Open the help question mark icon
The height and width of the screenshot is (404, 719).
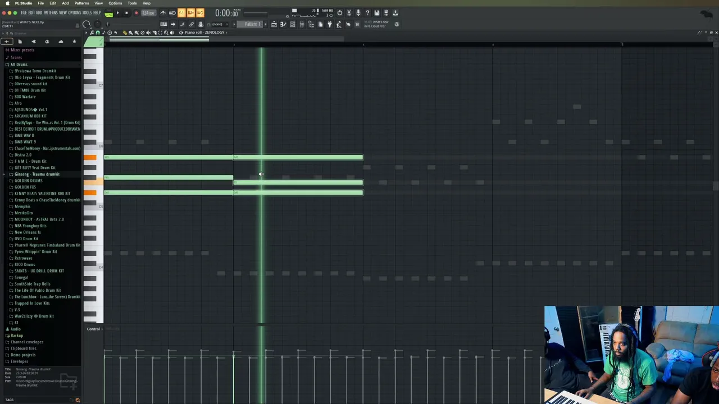coord(367,13)
